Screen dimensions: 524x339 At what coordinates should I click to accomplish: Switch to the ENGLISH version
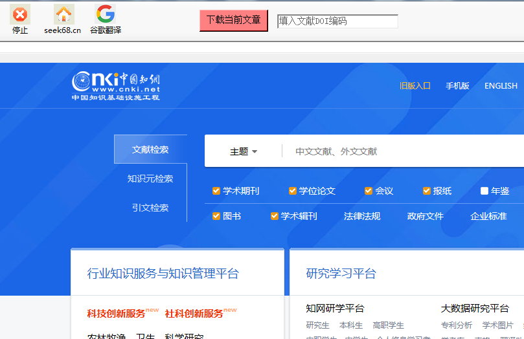pos(501,86)
